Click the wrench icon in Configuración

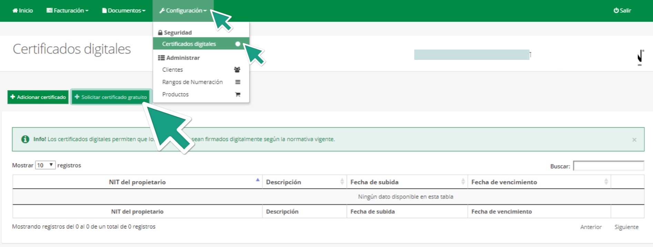point(162,11)
